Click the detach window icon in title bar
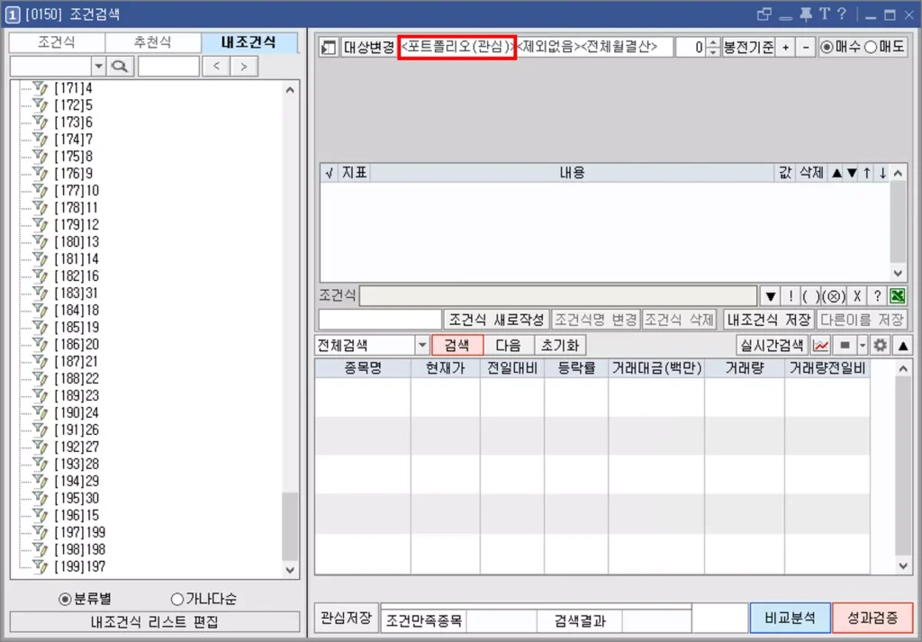The width and height of the screenshot is (922, 642). click(764, 14)
